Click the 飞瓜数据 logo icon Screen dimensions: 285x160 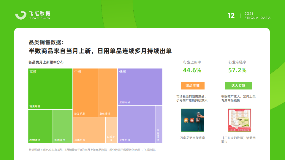coord(21,15)
